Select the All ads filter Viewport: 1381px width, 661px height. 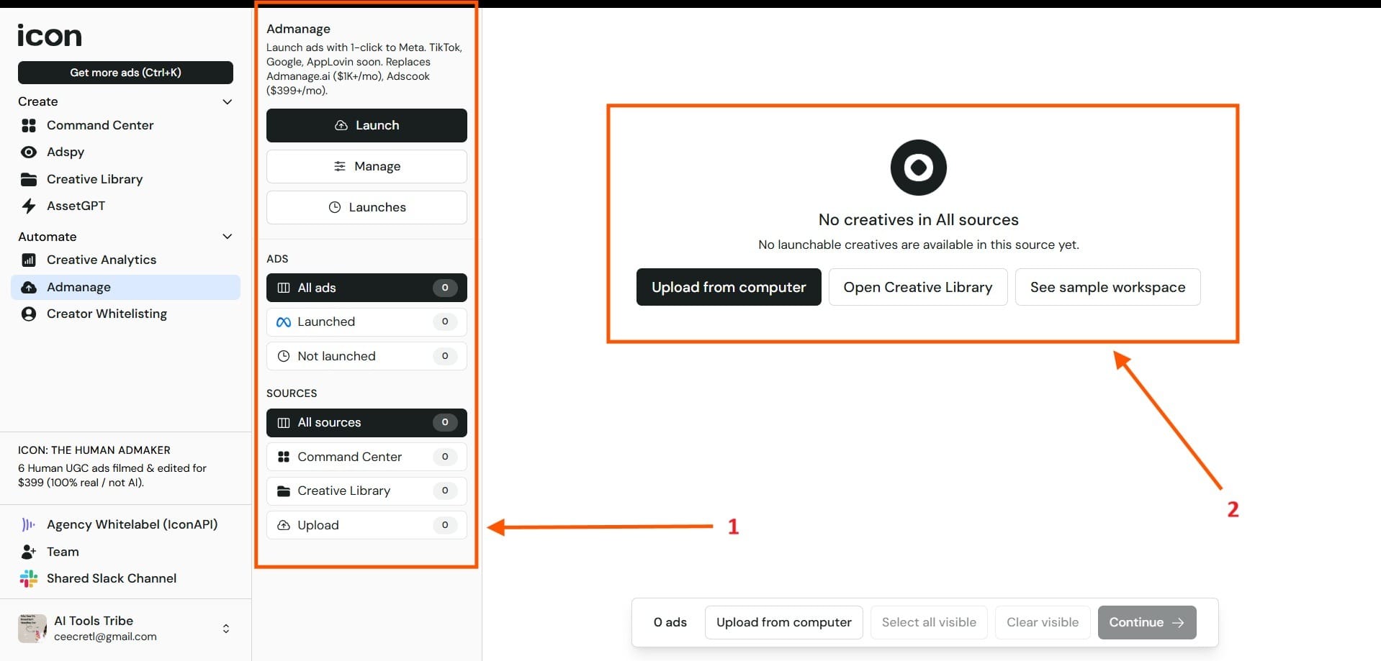(x=366, y=288)
